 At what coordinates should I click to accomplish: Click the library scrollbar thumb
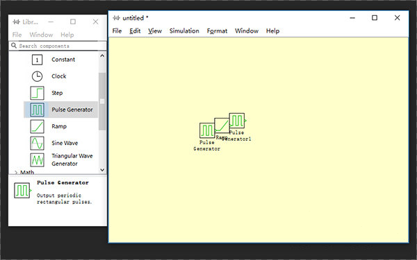102,101
